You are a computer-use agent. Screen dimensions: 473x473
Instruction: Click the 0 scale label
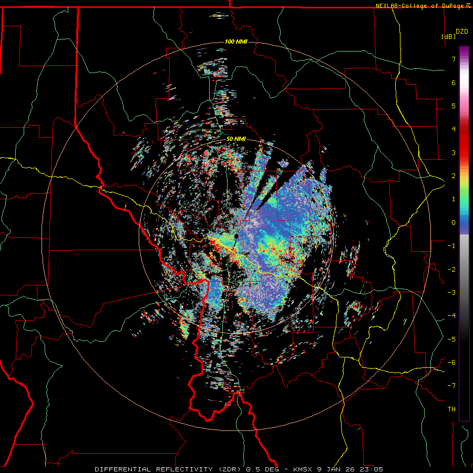click(x=454, y=223)
